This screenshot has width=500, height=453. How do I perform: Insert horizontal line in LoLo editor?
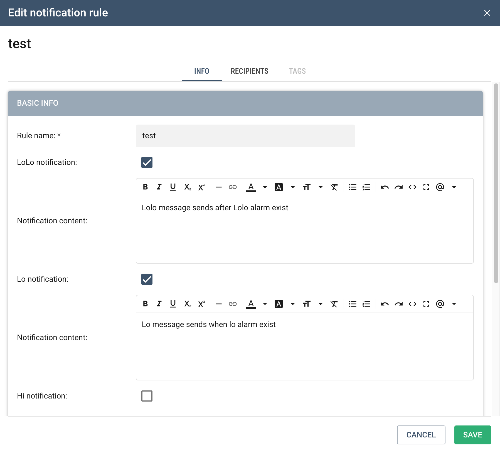click(219, 187)
